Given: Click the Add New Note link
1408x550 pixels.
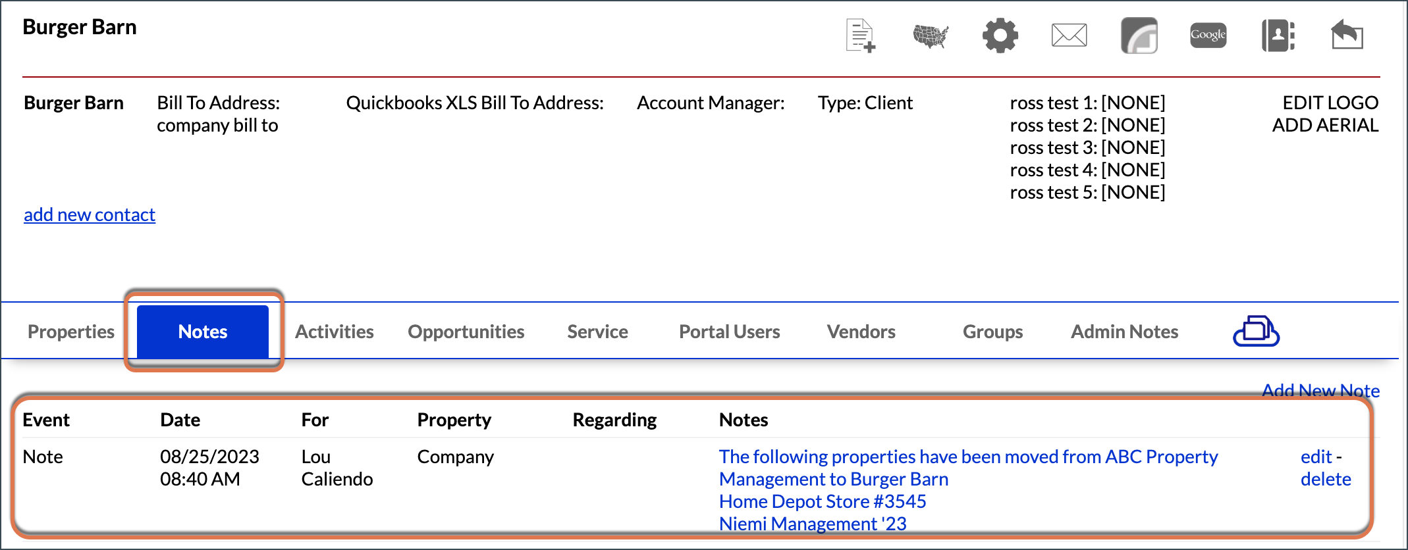Looking at the screenshot, I should [x=1321, y=390].
